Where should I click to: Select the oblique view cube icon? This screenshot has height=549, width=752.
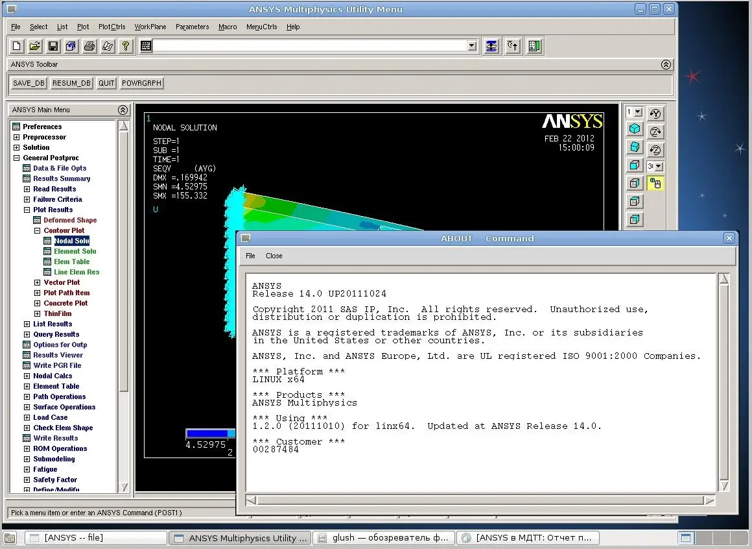click(635, 147)
